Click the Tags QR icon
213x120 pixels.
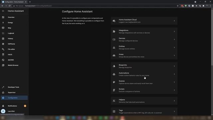tap(114, 111)
